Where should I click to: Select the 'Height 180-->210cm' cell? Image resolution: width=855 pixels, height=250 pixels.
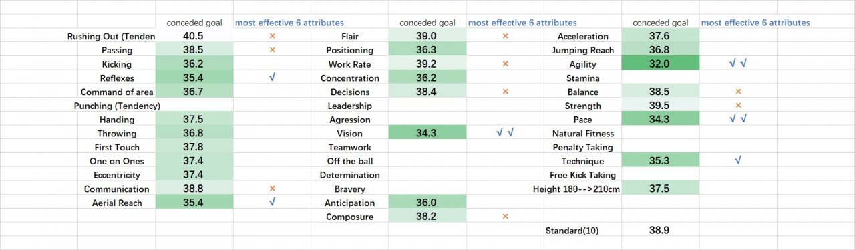point(576,189)
